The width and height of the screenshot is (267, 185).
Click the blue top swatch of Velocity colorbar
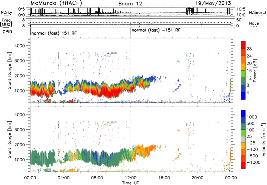tap(243, 114)
